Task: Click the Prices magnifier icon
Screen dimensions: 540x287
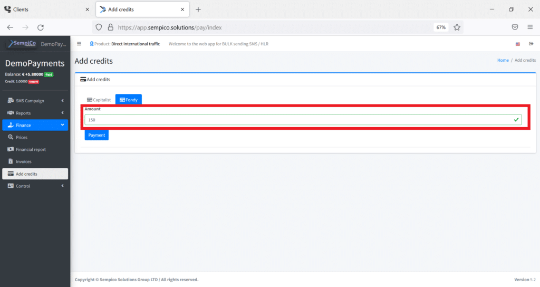Action: tap(11, 137)
